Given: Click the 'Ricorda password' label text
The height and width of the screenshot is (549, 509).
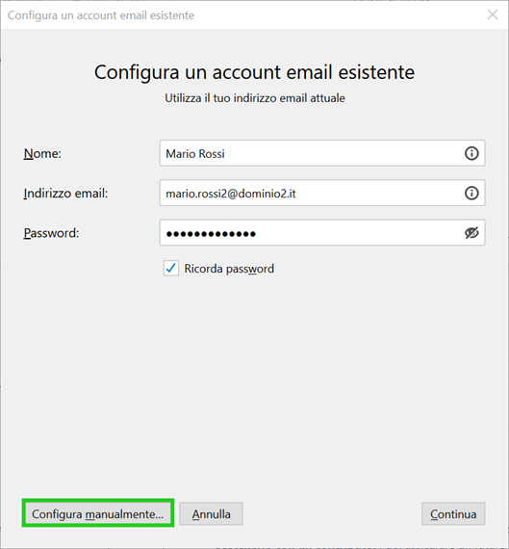Looking at the screenshot, I should pyautogui.click(x=229, y=269).
